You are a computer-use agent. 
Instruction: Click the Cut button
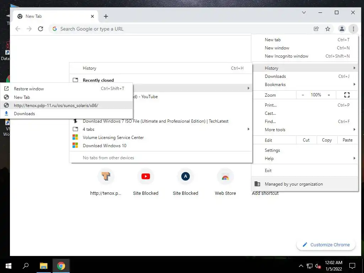pyautogui.click(x=306, y=140)
